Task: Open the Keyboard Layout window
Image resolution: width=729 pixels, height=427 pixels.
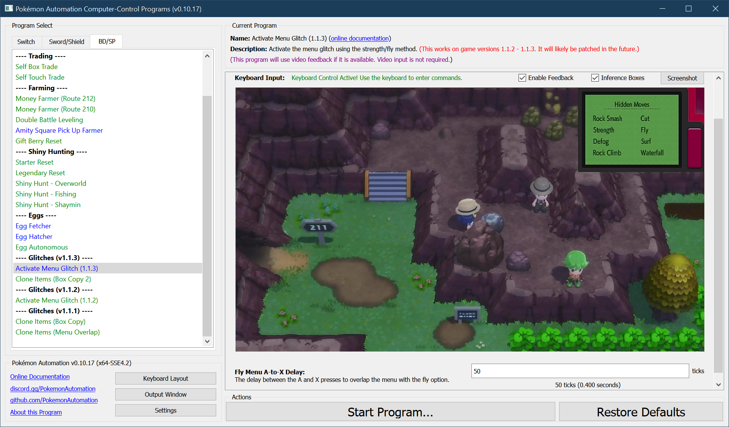Action: (165, 378)
